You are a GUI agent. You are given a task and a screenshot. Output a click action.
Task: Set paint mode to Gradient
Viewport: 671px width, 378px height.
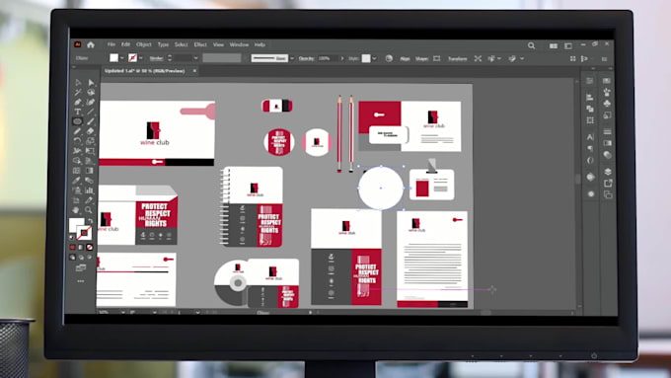pyautogui.click(x=81, y=247)
